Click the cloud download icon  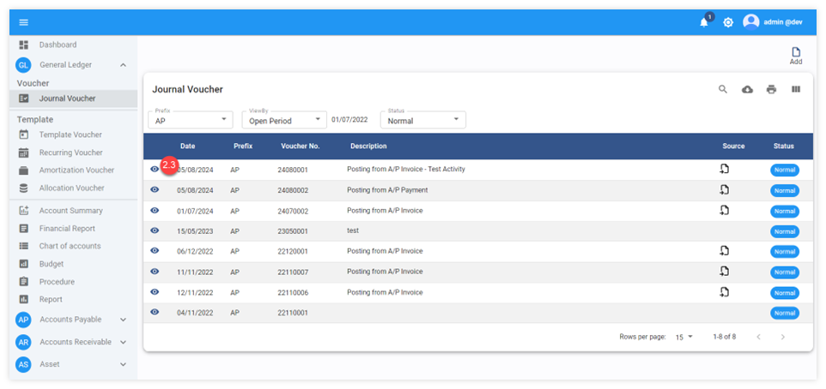(x=747, y=89)
